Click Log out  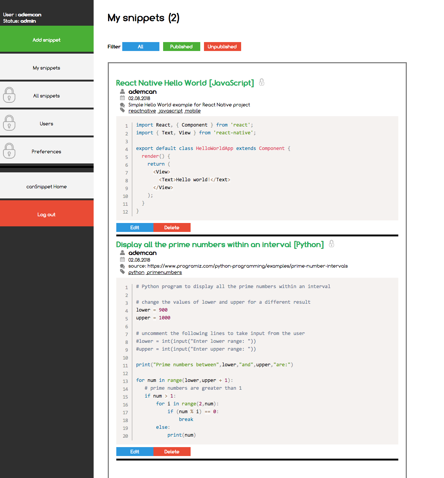coord(46,214)
